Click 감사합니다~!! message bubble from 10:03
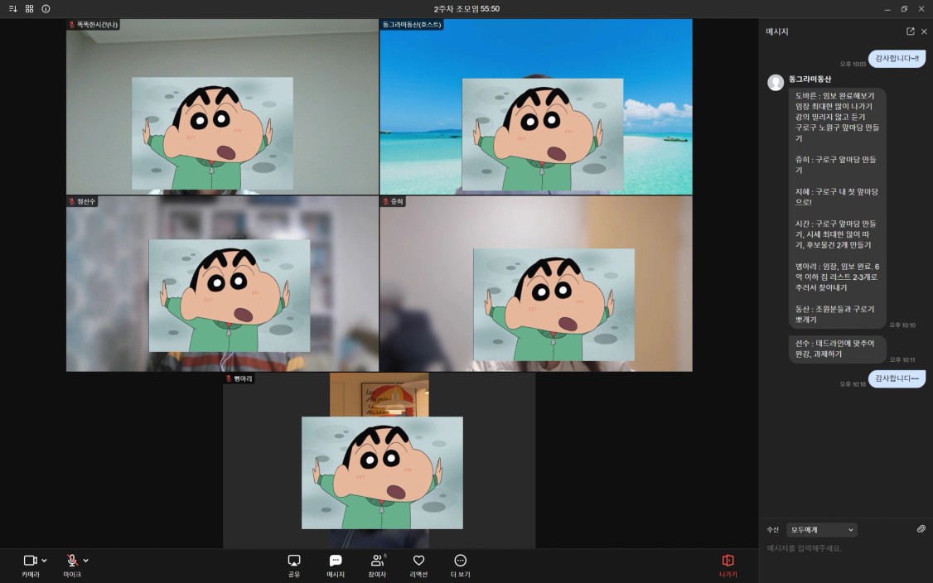 (897, 58)
